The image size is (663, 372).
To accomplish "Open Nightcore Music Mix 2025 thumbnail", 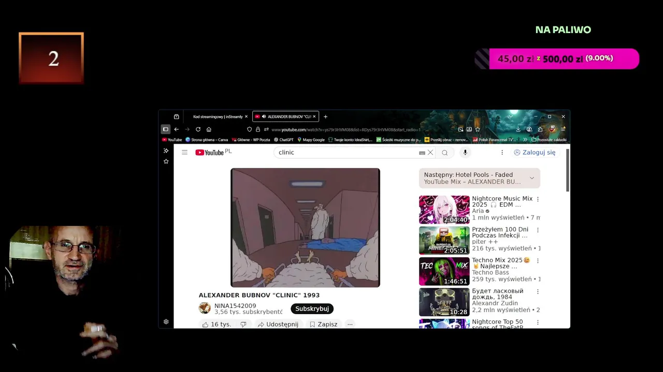I will point(444,209).
